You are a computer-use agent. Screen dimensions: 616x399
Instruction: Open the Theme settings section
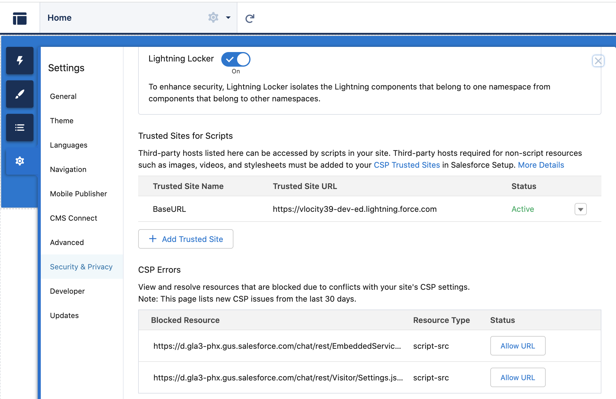click(61, 121)
